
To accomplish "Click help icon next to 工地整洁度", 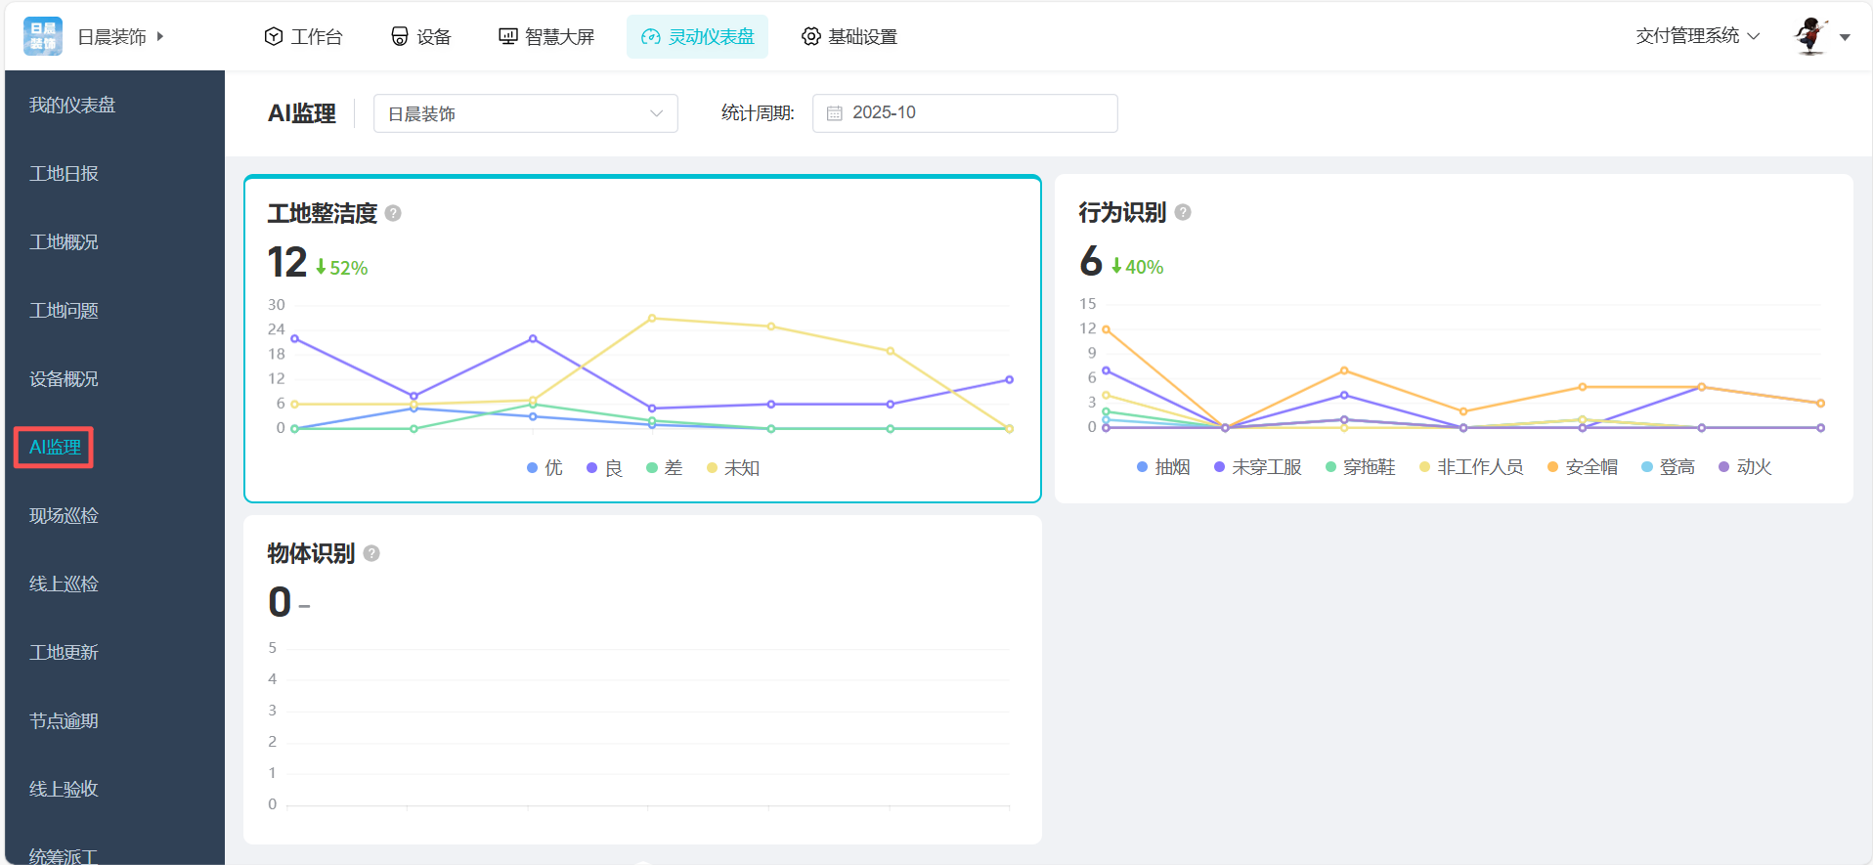I will pyautogui.click(x=393, y=213).
